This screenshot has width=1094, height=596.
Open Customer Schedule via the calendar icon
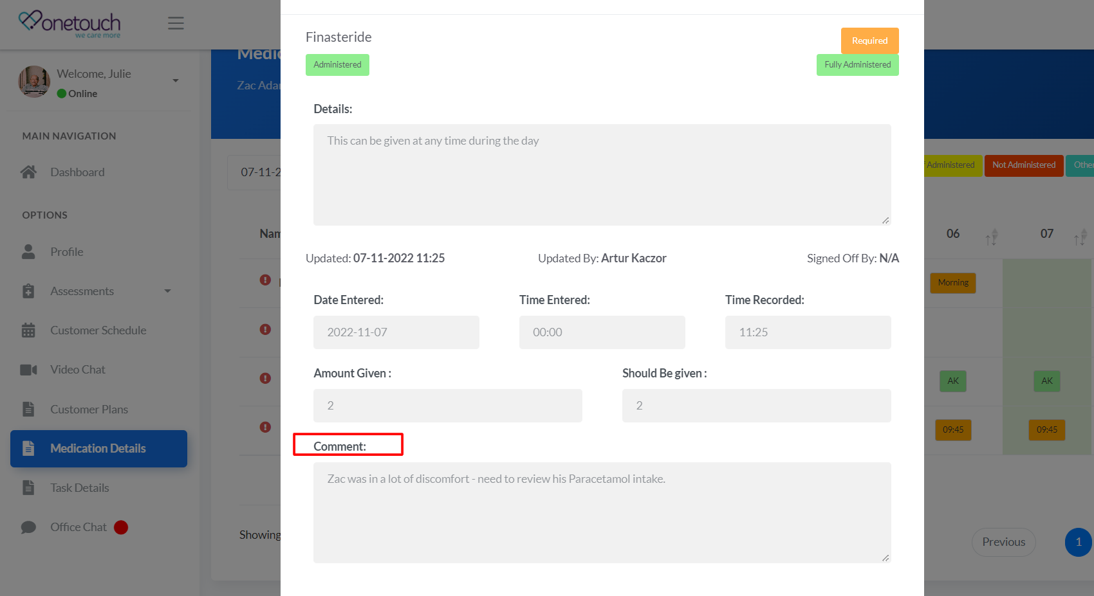[x=29, y=330]
